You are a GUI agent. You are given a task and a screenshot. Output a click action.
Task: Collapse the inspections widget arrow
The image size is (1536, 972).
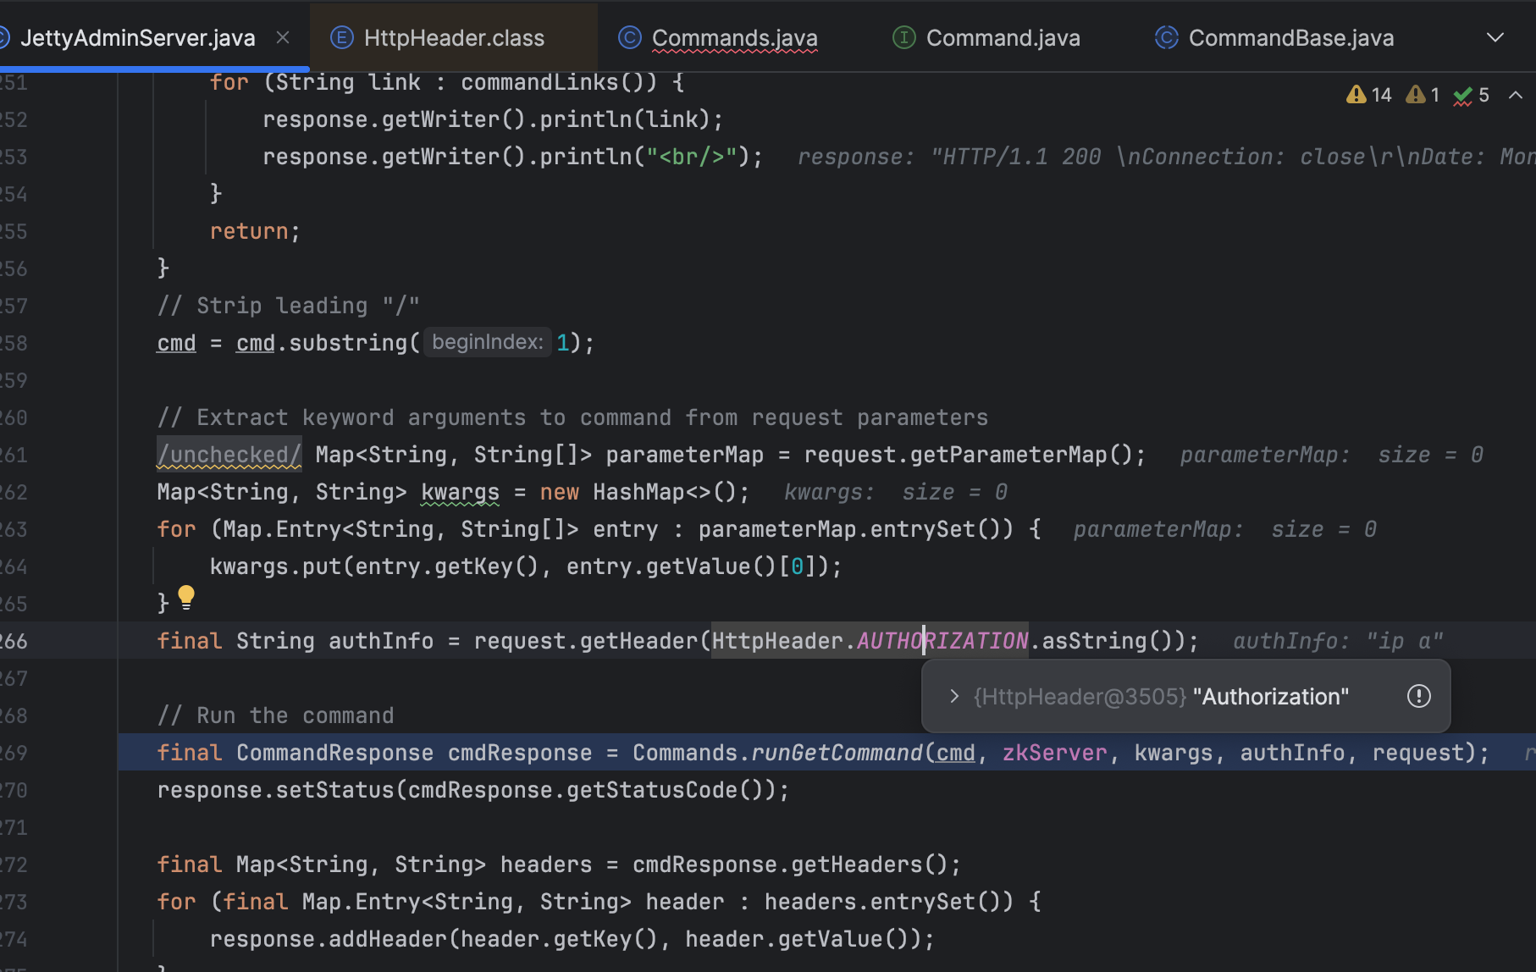1516,95
